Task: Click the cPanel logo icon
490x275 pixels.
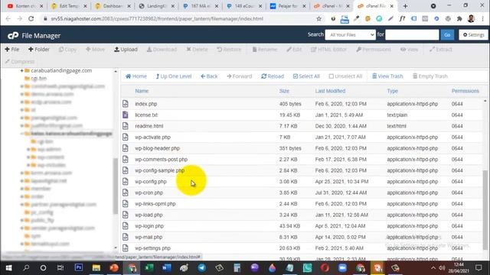Action: (13, 36)
